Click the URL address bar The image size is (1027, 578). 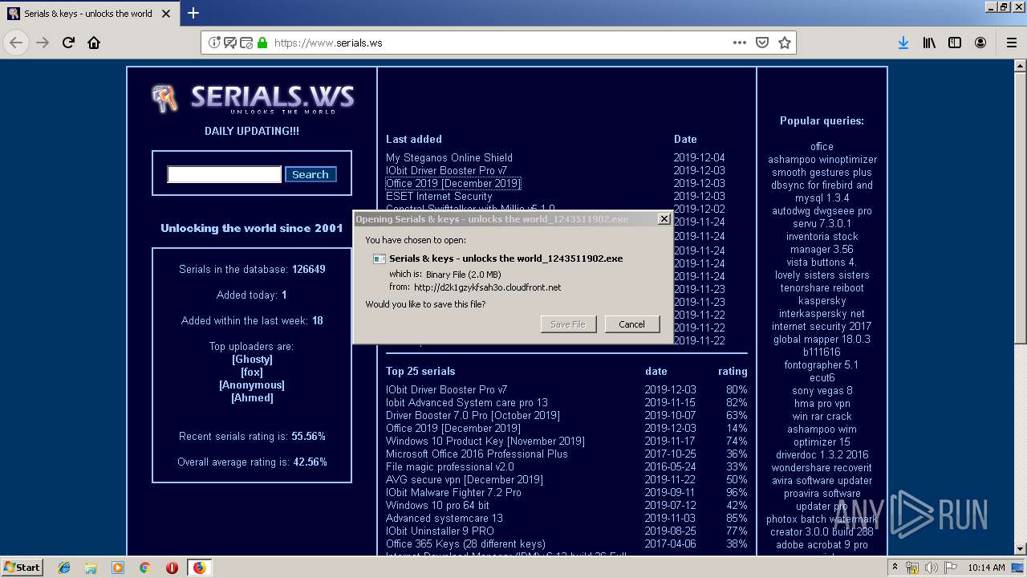point(497,43)
